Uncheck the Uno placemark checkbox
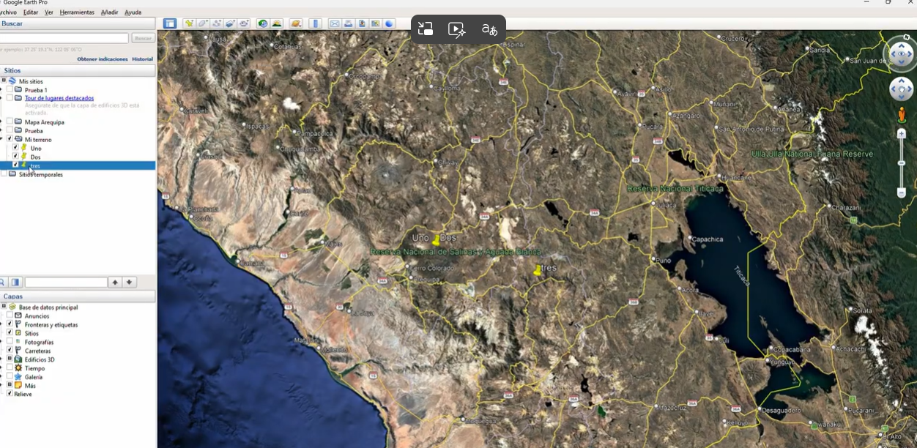 15,148
